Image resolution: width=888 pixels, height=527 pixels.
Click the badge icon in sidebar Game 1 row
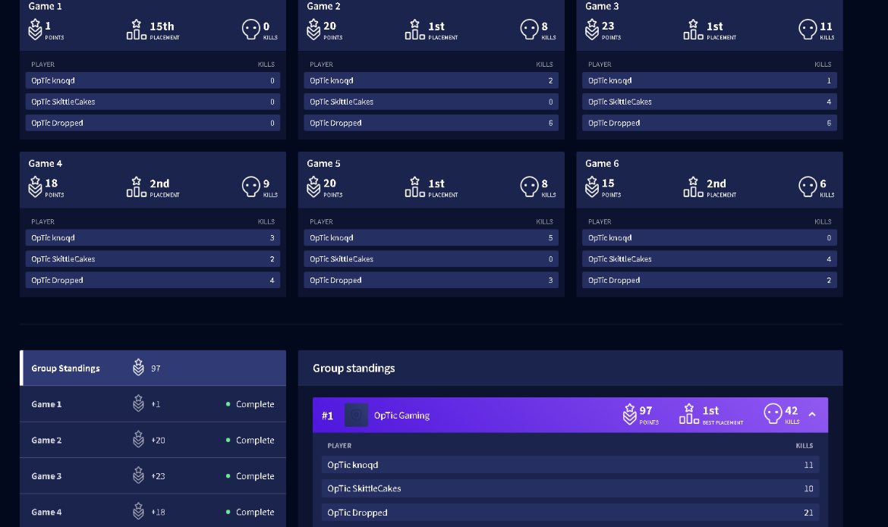[139, 403]
